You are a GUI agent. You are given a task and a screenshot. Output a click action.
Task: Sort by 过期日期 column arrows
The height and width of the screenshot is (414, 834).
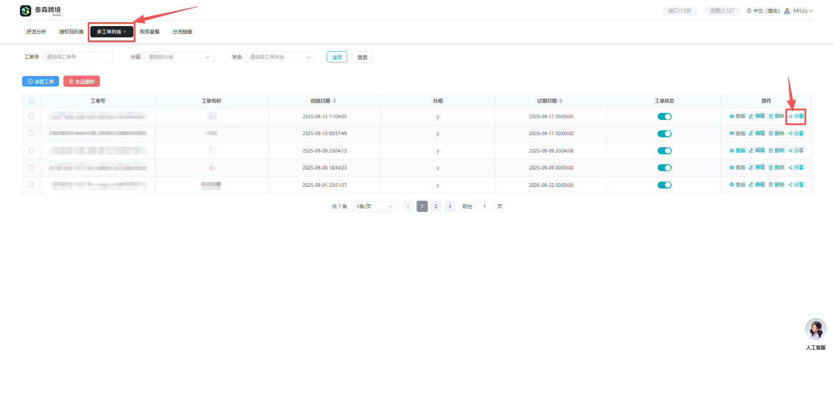(x=561, y=101)
